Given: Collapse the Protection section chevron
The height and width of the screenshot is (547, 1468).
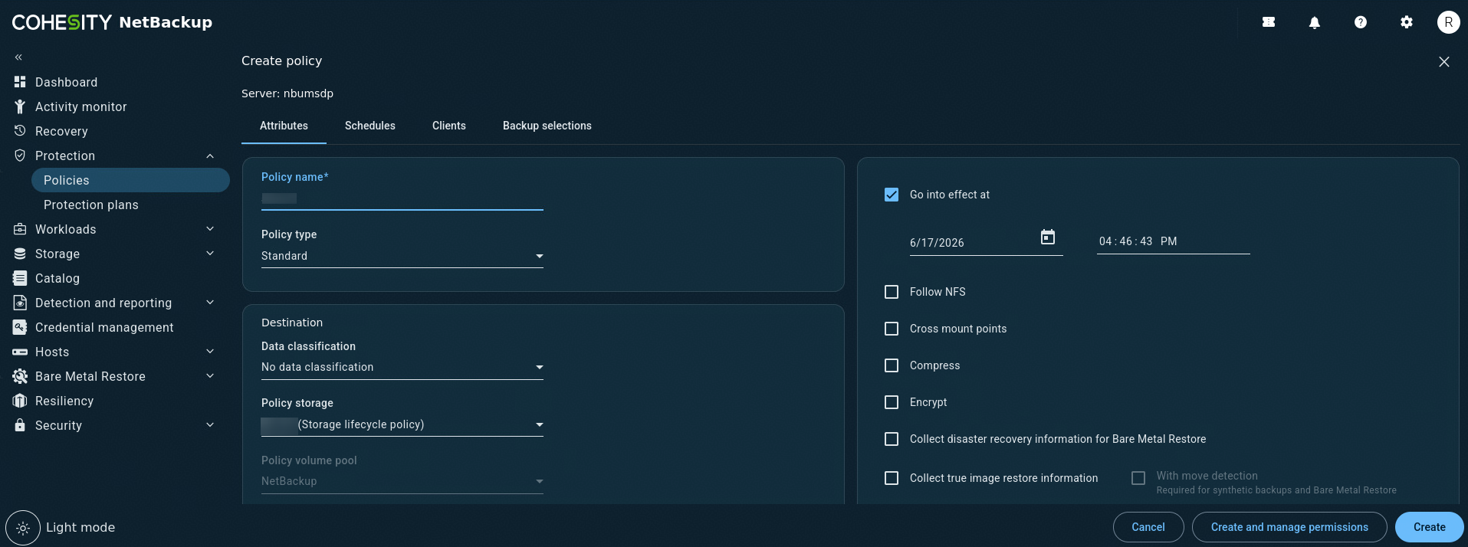Looking at the screenshot, I should (x=210, y=156).
